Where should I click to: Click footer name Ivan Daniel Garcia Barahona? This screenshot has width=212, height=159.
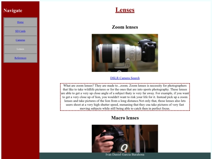[125, 154]
